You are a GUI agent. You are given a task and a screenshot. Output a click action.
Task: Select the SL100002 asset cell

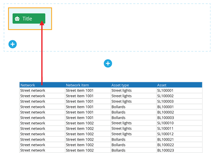pyautogui.click(x=179, y=96)
